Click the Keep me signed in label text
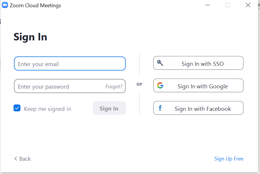Screen dimensions: 260x174 click(x=48, y=109)
